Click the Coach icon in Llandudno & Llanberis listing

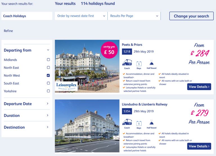click(x=127, y=122)
